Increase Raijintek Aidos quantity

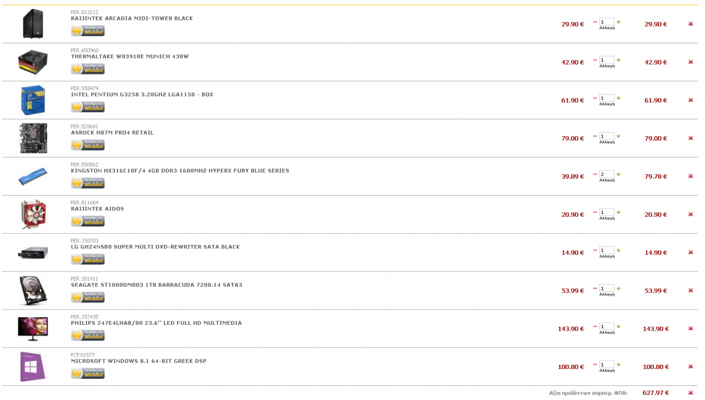coord(619,212)
